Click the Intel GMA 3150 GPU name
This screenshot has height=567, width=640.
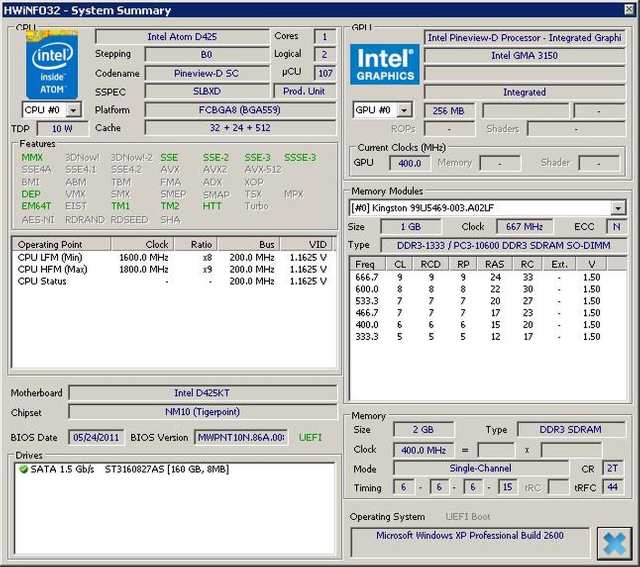click(x=524, y=56)
